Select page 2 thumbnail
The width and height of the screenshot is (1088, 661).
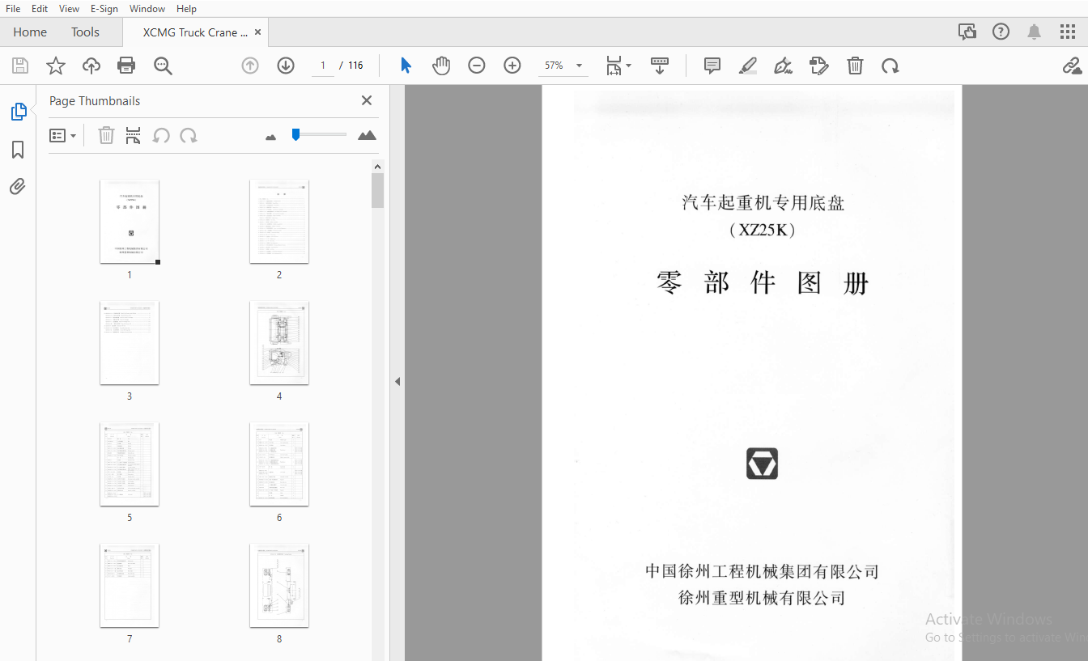click(x=279, y=222)
